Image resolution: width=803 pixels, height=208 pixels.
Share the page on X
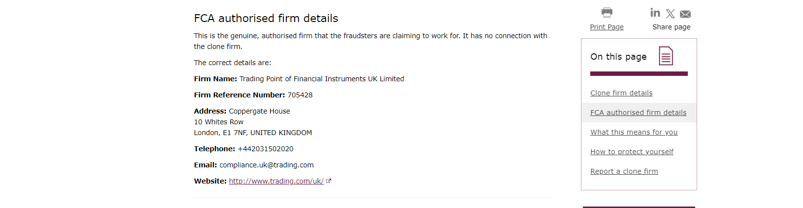coord(670,14)
